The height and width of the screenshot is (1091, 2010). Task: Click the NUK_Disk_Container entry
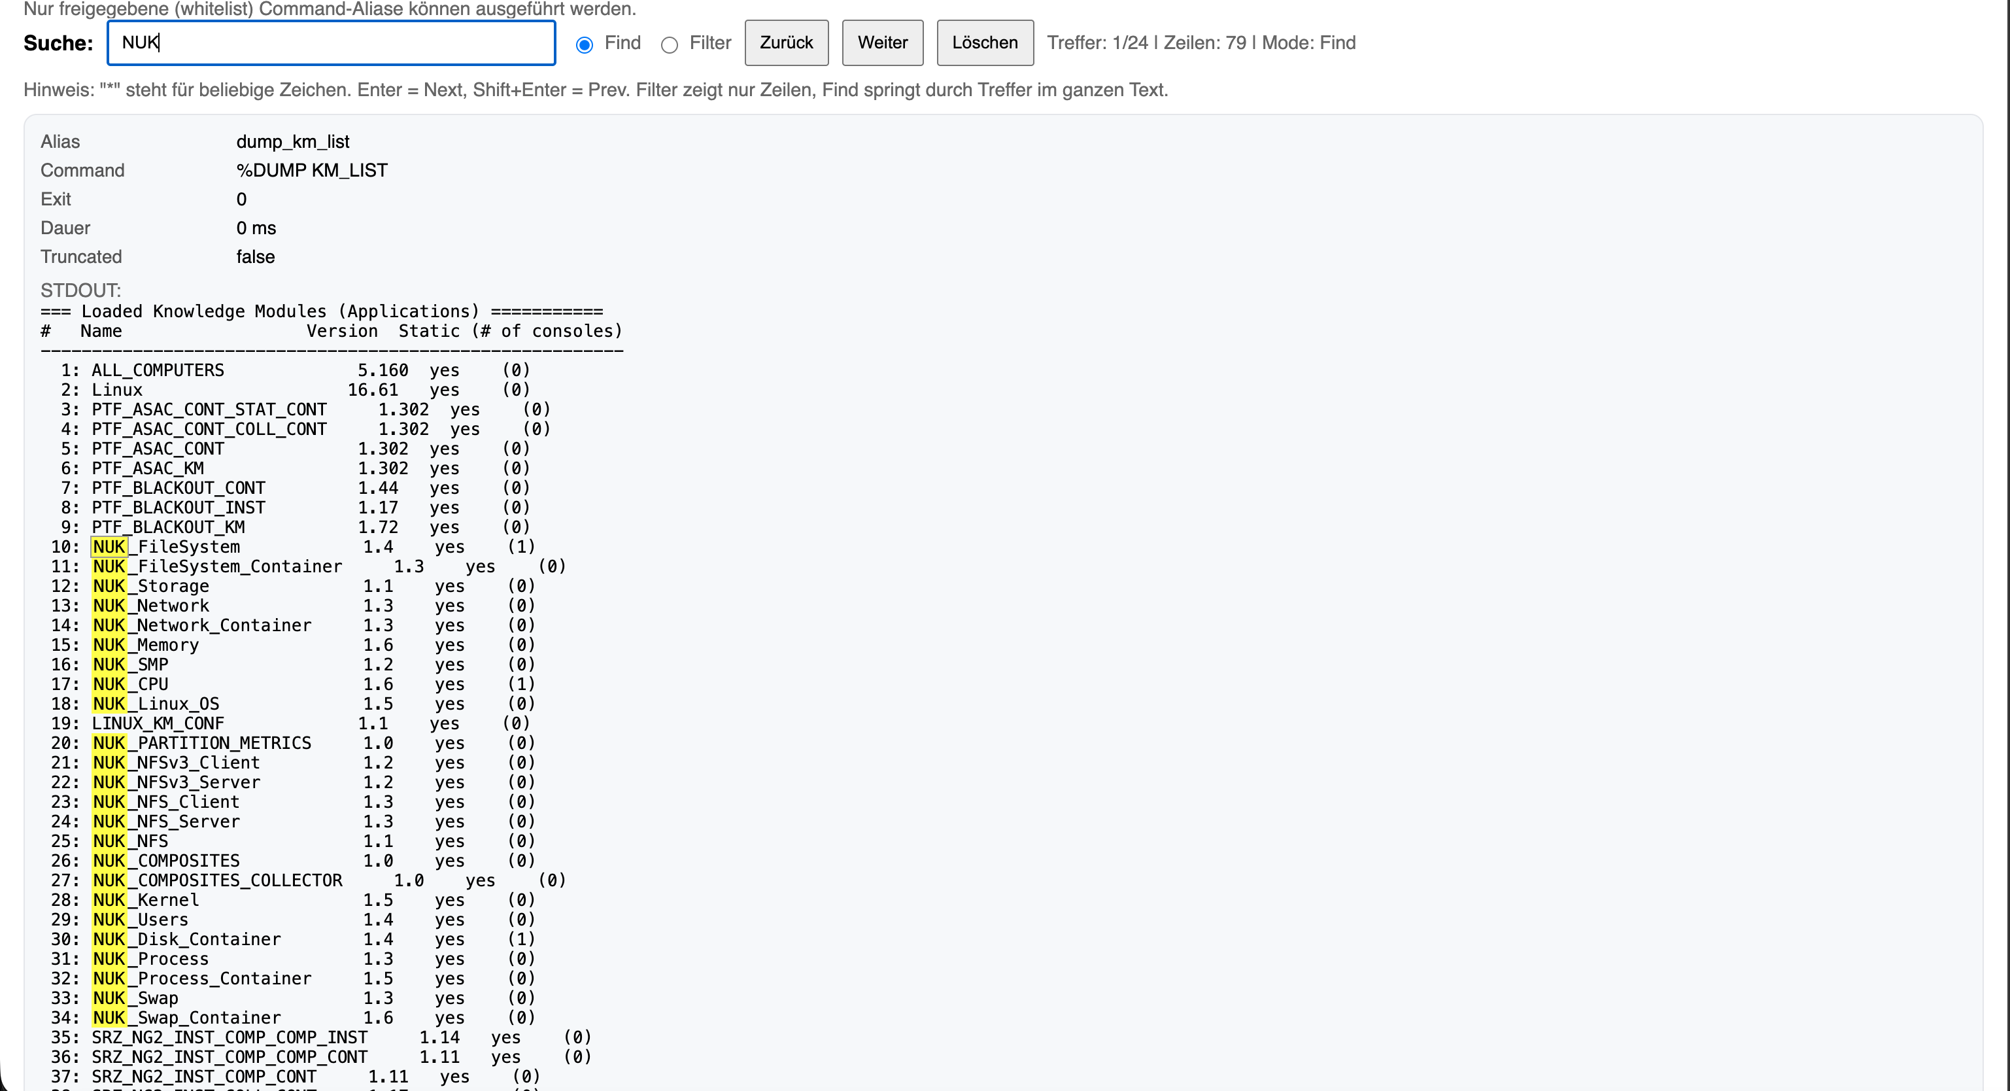[186, 939]
